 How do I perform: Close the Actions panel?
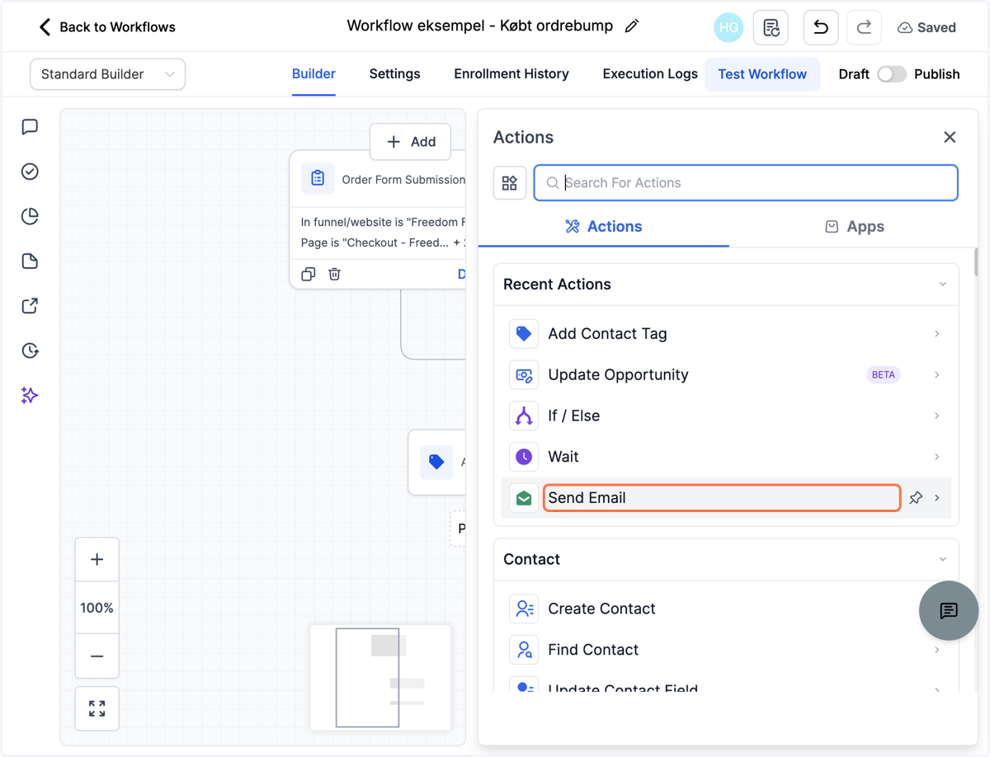click(x=950, y=137)
